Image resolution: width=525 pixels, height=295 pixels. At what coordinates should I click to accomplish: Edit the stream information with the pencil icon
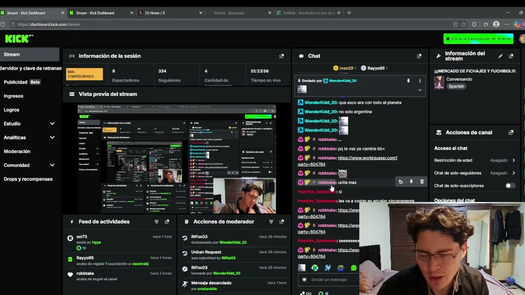pyautogui.click(x=500, y=56)
